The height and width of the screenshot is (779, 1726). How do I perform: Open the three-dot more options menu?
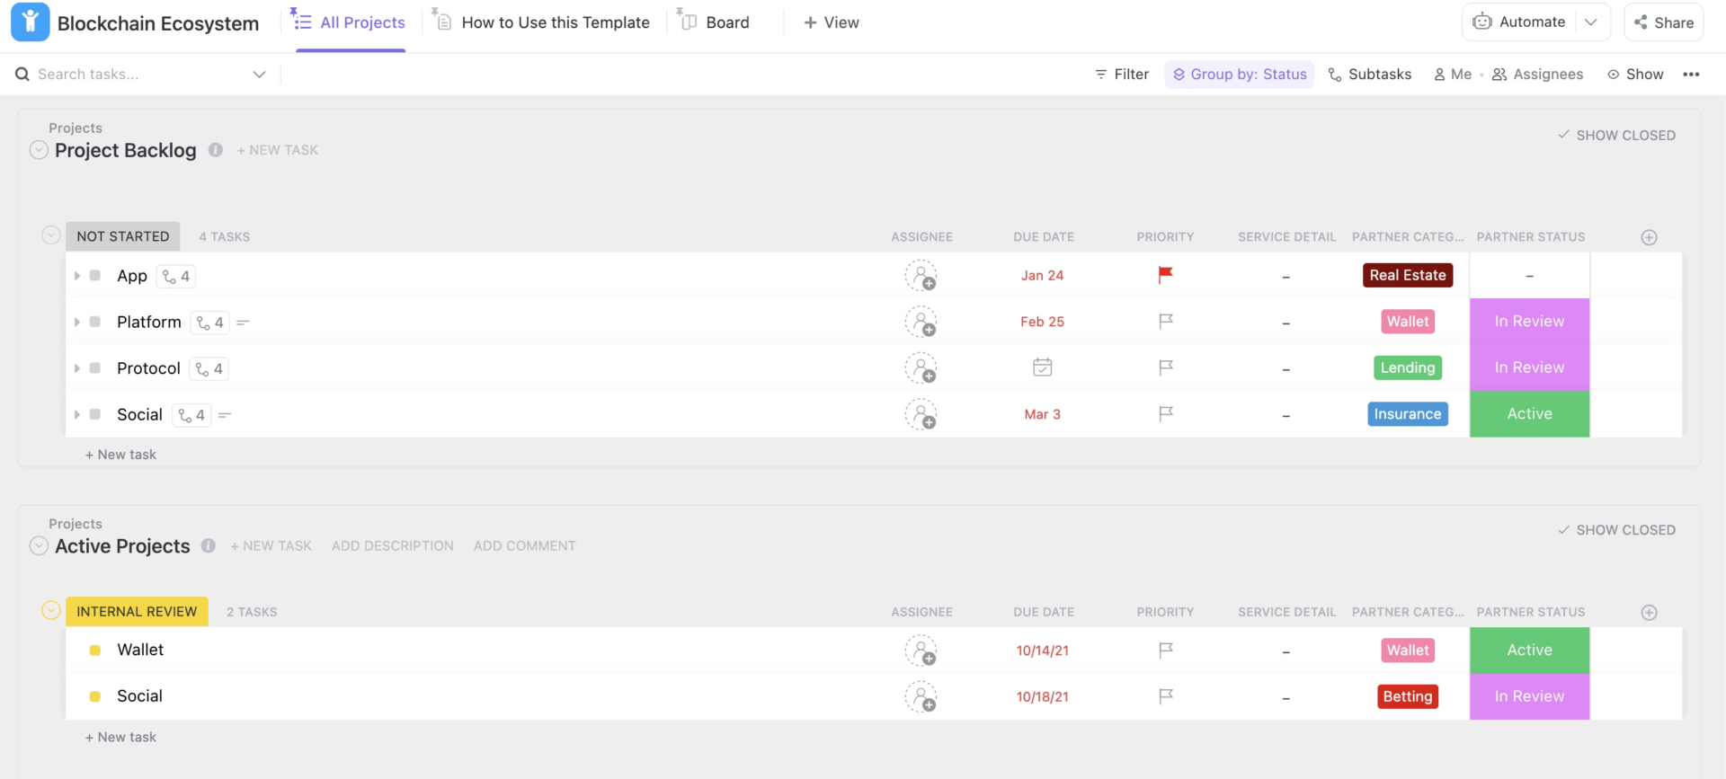pyautogui.click(x=1691, y=75)
